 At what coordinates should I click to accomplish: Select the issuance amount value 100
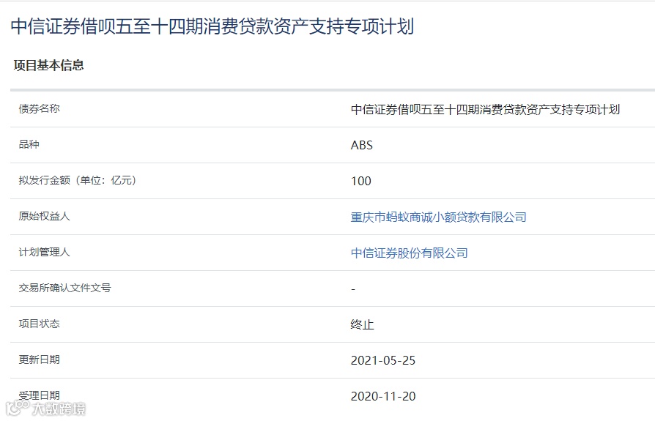(x=361, y=181)
